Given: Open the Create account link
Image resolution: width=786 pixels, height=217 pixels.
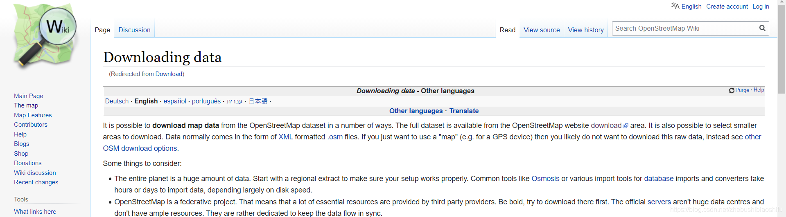Looking at the screenshot, I should pyautogui.click(x=727, y=7).
